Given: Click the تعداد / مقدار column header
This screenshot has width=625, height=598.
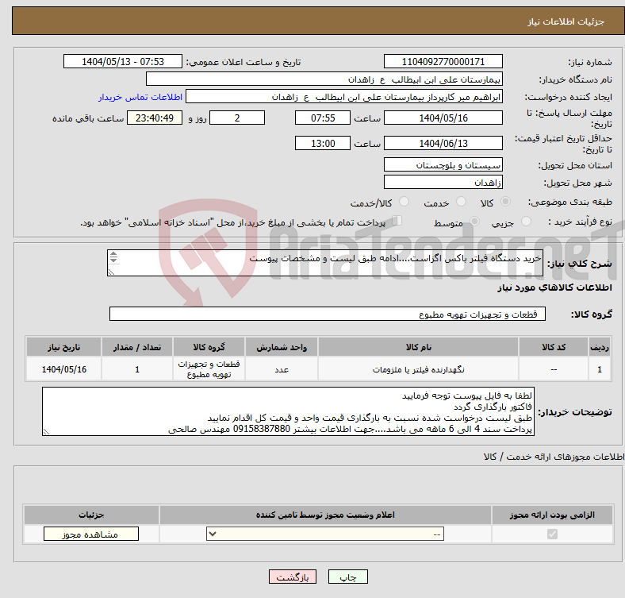Looking at the screenshot, I should 137,347.
